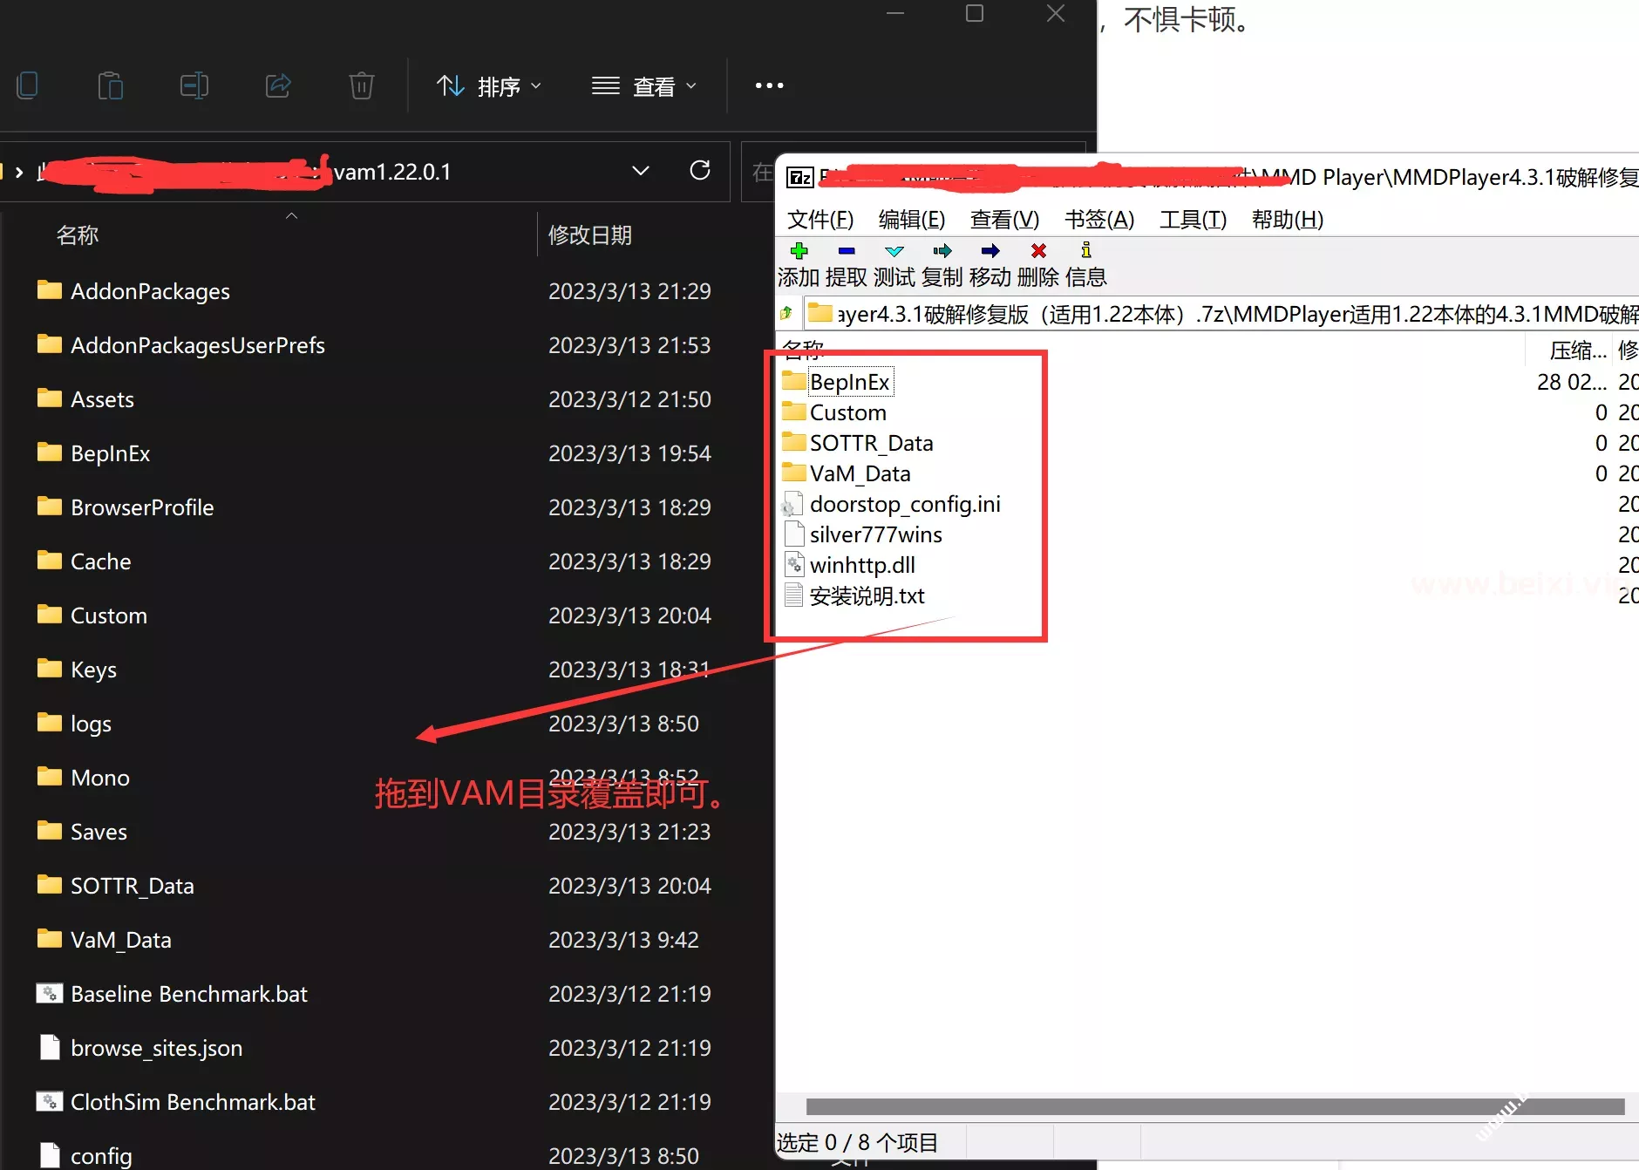Click the refresh button in Explorer

point(700,171)
